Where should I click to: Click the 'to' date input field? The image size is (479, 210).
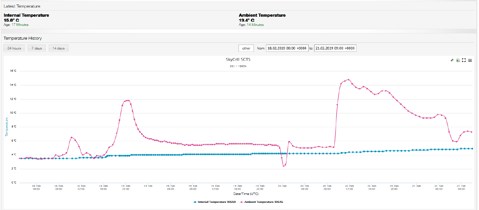click(335, 48)
